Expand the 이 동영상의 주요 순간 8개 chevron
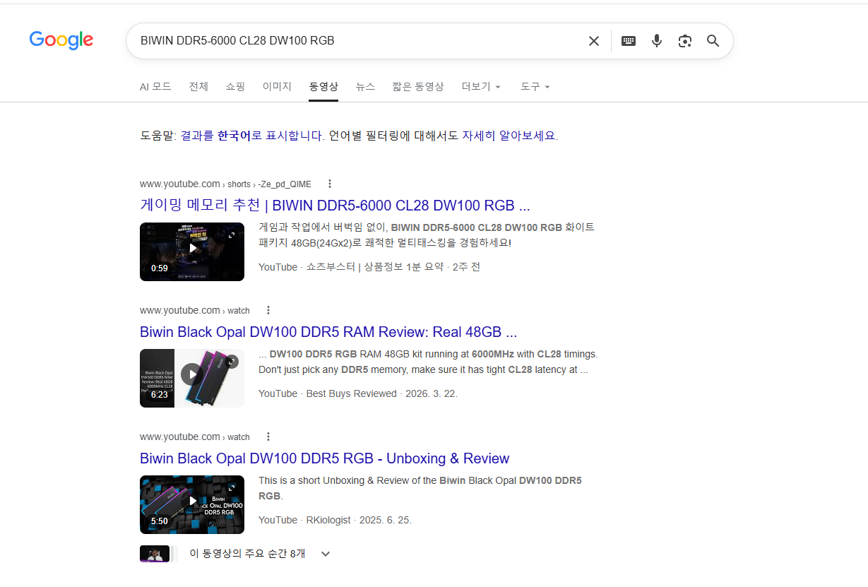The image size is (868, 587). (x=326, y=554)
